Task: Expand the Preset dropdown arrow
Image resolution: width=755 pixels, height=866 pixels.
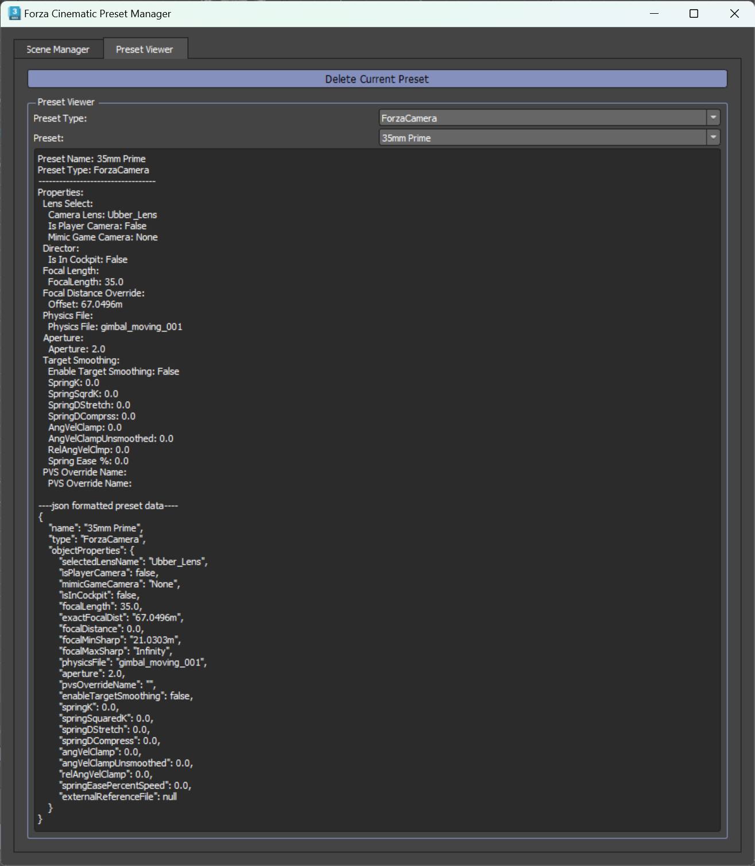Action: (713, 138)
